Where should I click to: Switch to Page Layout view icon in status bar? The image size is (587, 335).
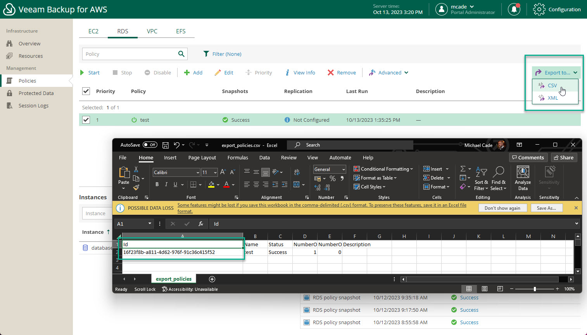(x=485, y=289)
